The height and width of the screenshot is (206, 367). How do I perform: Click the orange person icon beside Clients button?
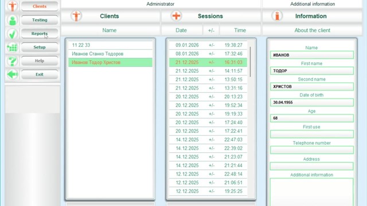tap(13, 6)
